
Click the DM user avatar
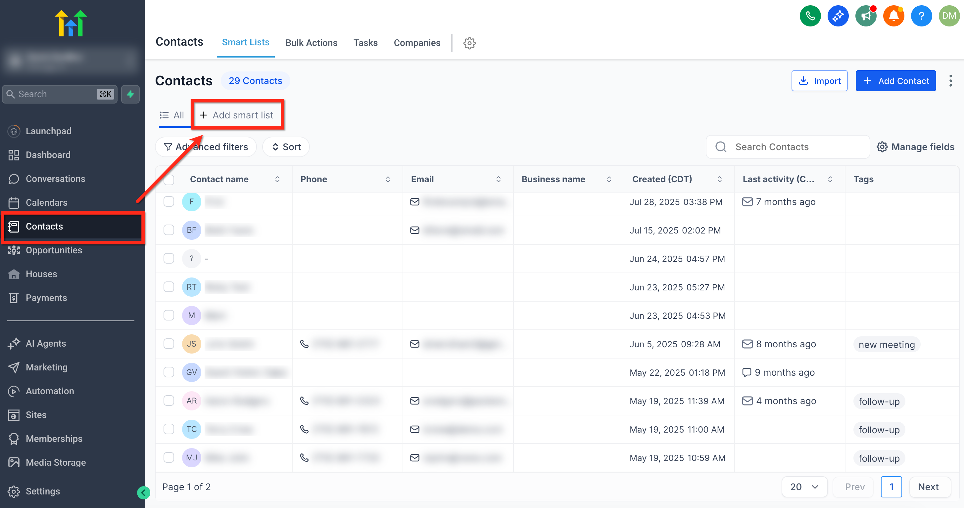click(x=949, y=16)
